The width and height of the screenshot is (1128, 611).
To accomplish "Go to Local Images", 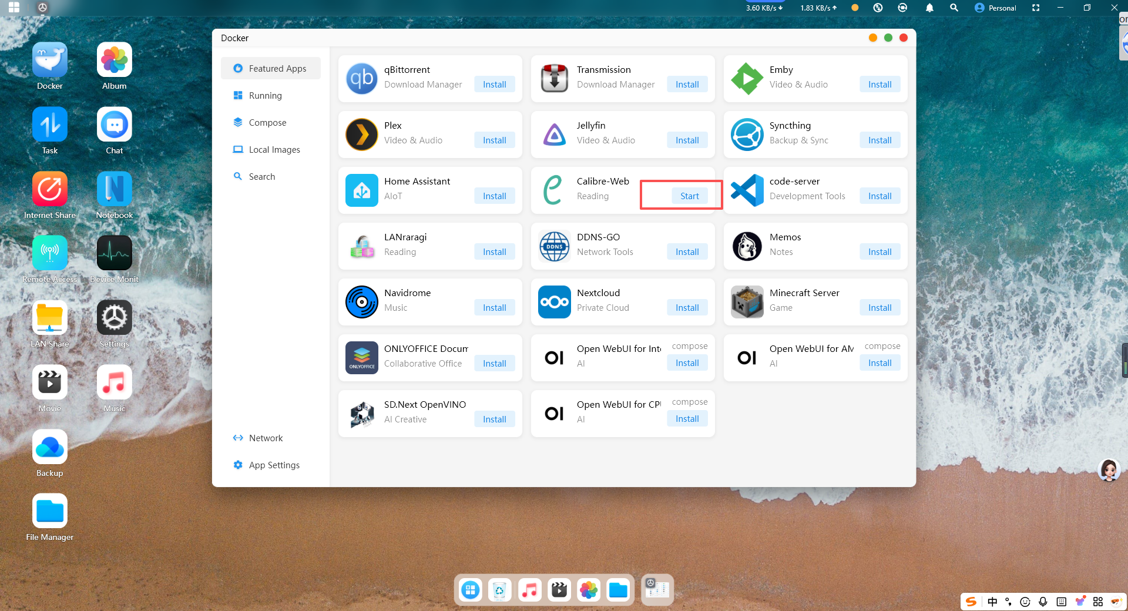I will coord(271,149).
